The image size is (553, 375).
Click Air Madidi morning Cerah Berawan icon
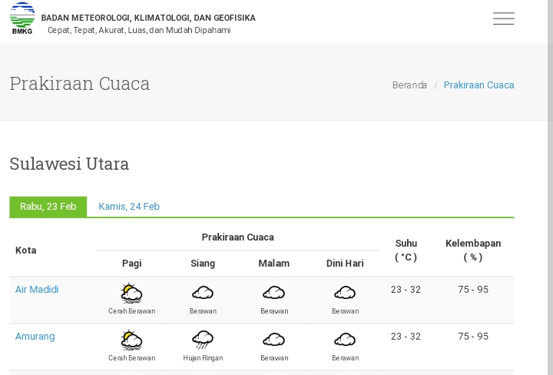point(131,293)
